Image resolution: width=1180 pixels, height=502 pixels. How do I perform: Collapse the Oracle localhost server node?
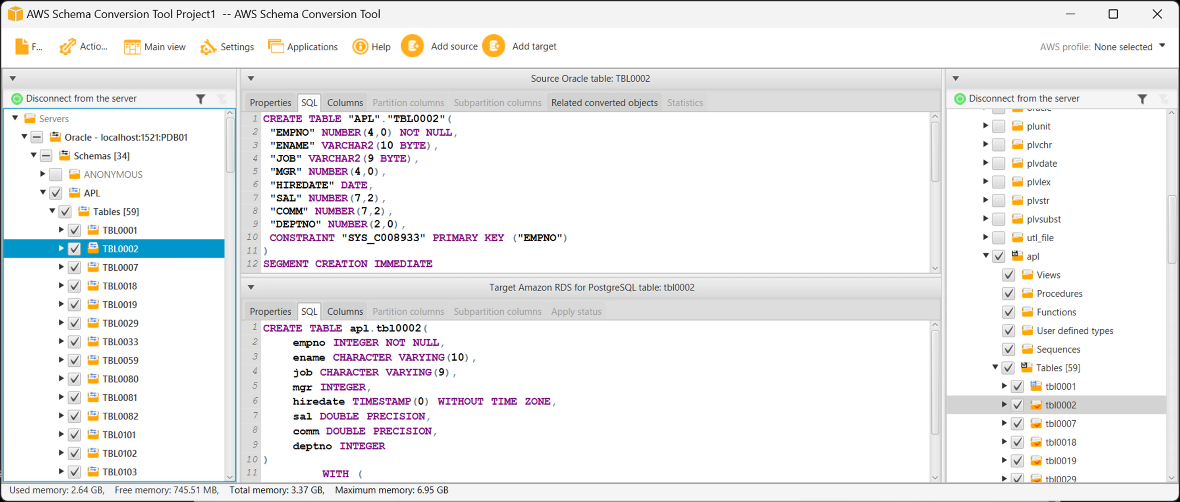[24, 137]
